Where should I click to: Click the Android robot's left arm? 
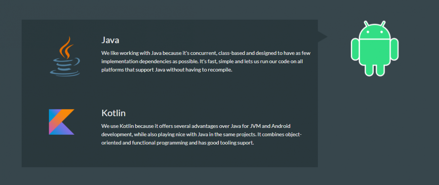[355, 49]
